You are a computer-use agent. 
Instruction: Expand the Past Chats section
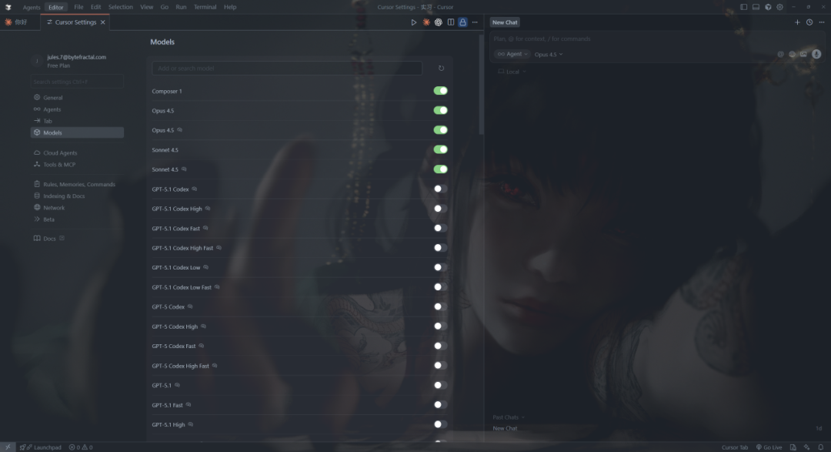click(509, 417)
